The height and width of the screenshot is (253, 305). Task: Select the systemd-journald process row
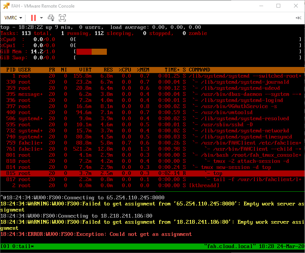[152, 82]
